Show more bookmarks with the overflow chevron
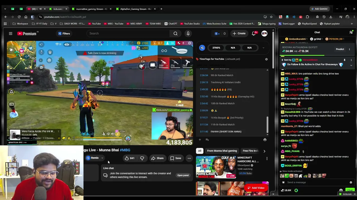 [x=352, y=24]
